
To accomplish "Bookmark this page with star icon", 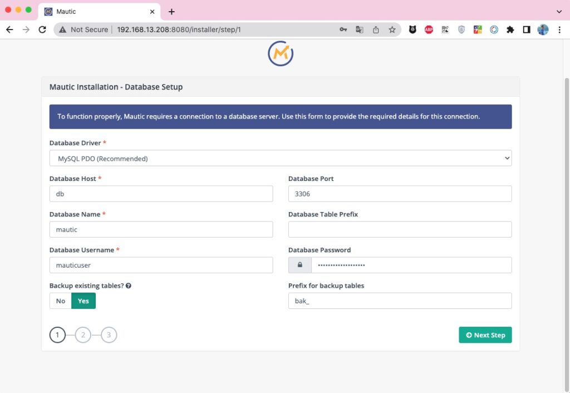I will tap(392, 30).
